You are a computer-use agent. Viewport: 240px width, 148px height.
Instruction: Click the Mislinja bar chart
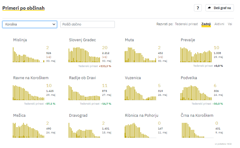(x=28, y=55)
